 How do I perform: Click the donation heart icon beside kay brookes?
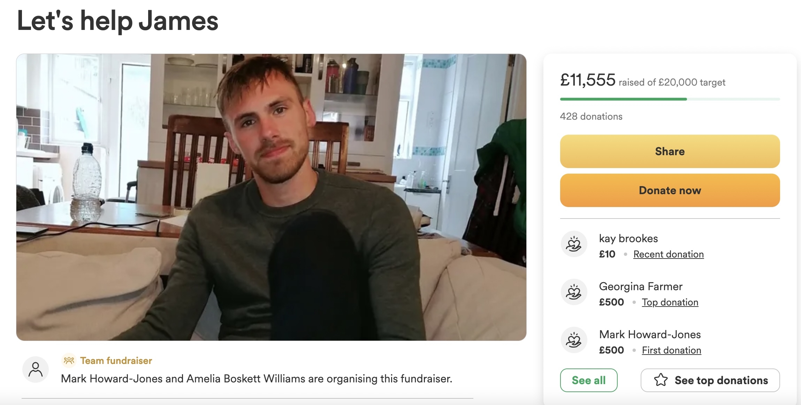[574, 244]
